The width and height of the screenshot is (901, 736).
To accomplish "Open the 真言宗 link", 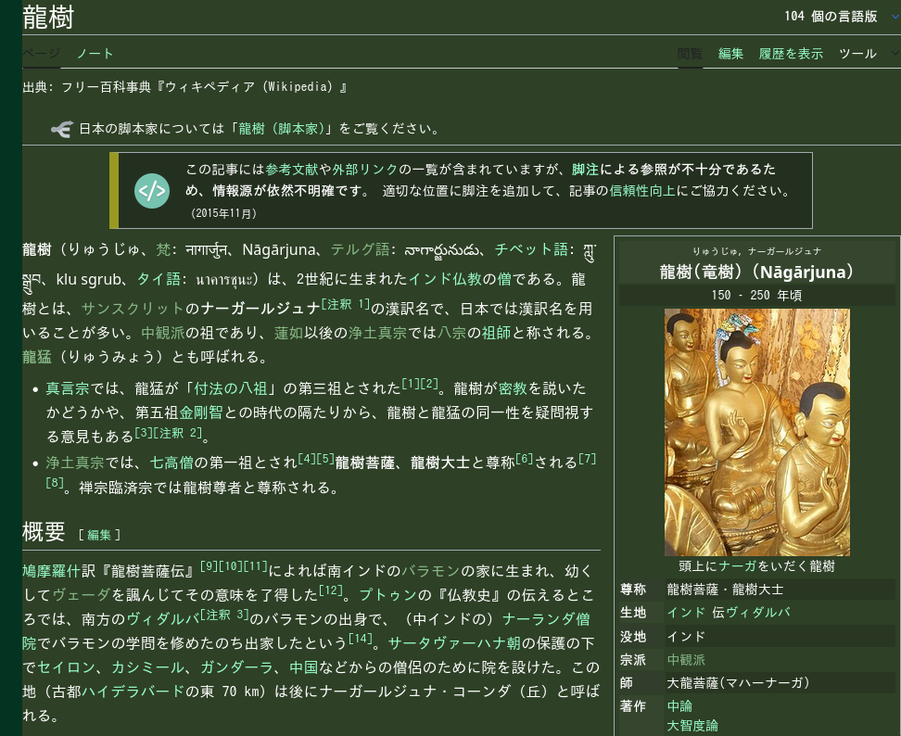I will [x=68, y=388].
